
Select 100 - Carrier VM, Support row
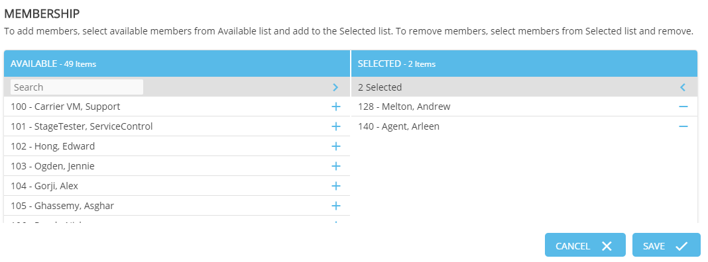[177, 107]
